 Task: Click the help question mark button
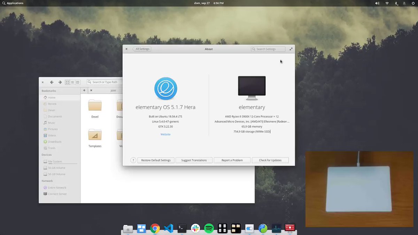(x=133, y=160)
